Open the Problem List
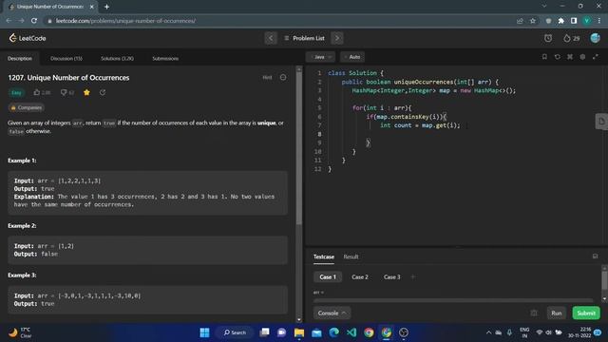Image resolution: width=608 pixels, height=342 pixels. click(x=304, y=38)
